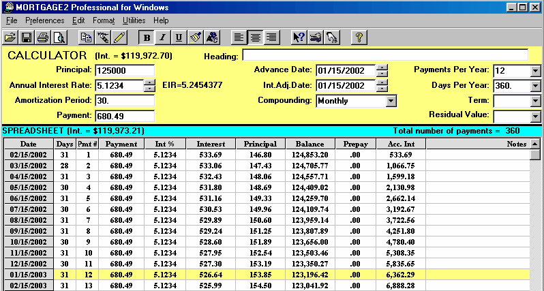Screen dimensions: 544x291
Task: Click the context help pointer icon
Action: tap(298, 37)
